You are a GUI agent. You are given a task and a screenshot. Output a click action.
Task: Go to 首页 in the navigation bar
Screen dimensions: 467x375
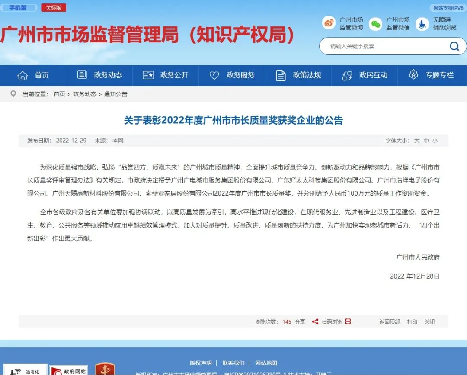tap(33, 75)
